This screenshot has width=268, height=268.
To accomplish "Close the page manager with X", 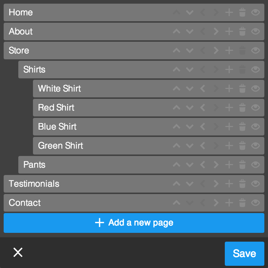I will click(x=18, y=252).
